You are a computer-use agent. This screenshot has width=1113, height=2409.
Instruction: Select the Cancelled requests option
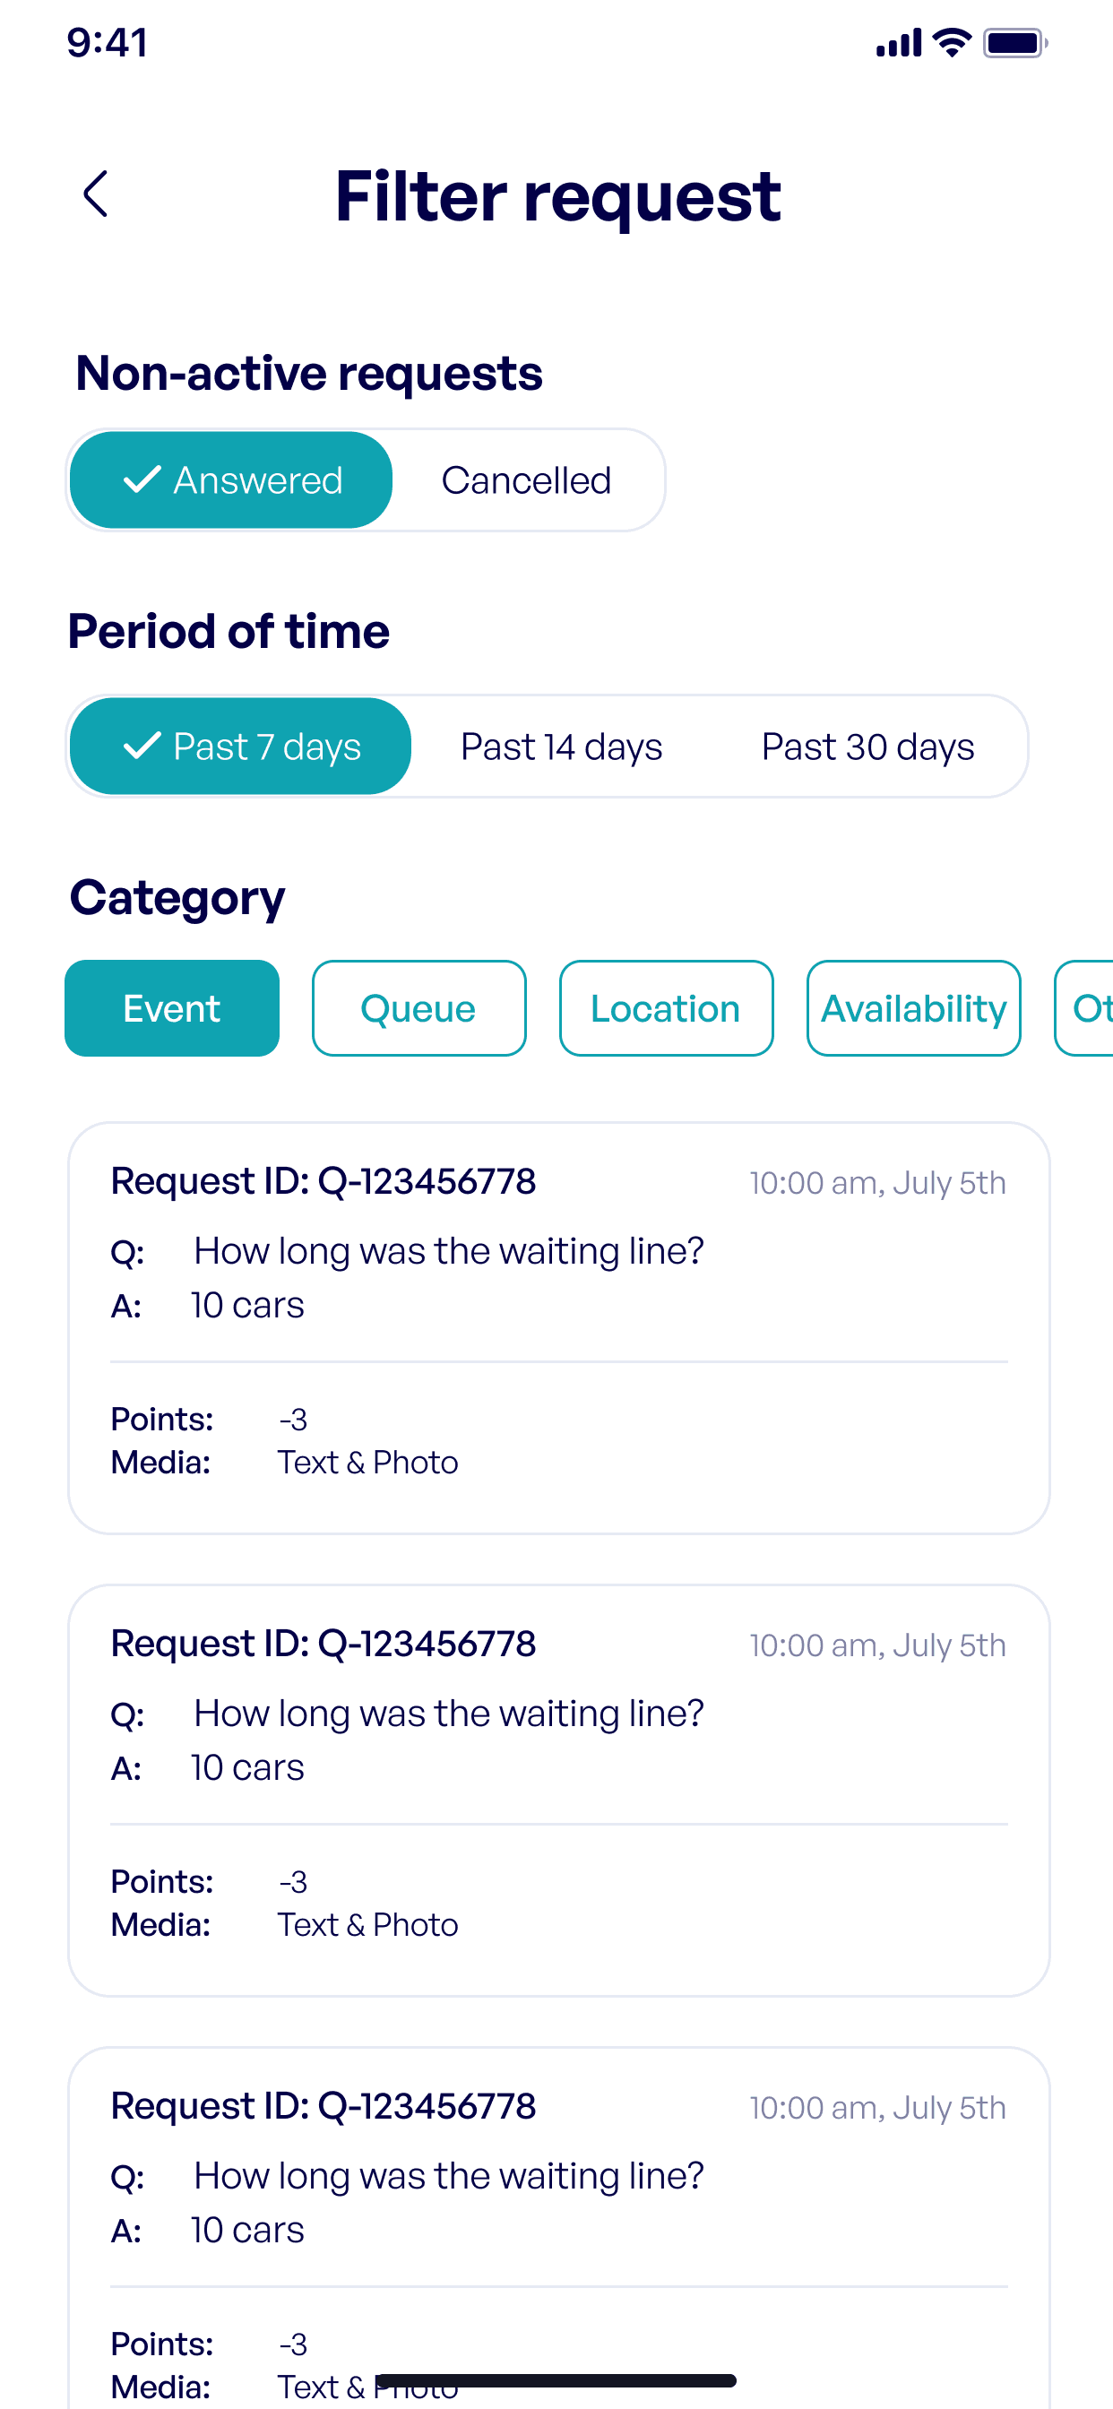point(527,479)
